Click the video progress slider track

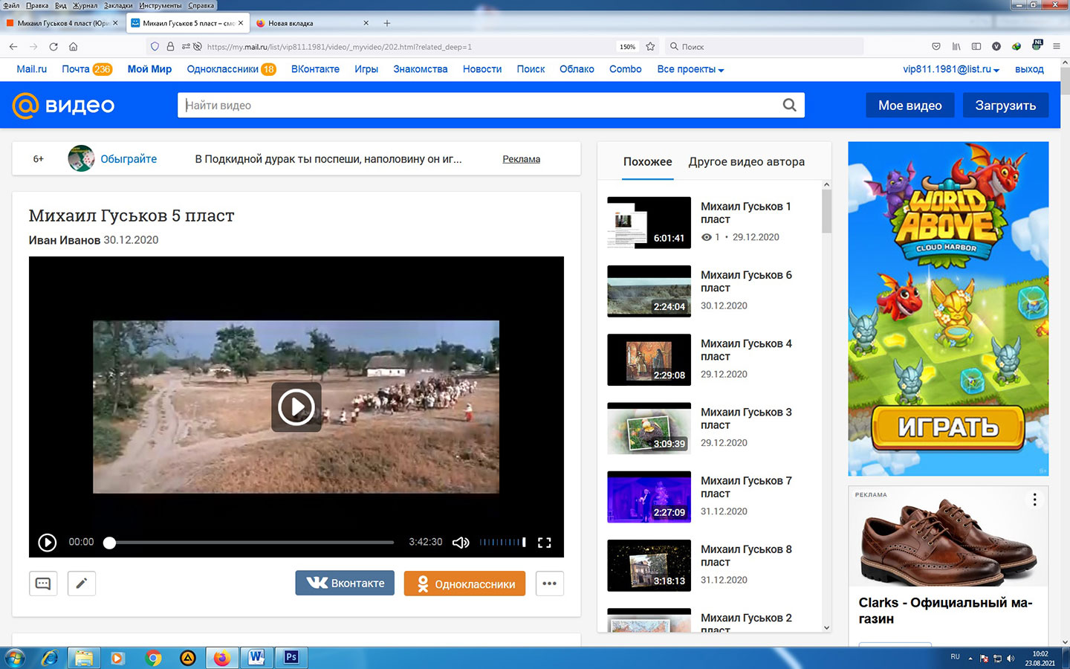pyautogui.click(x=253, y=543)
